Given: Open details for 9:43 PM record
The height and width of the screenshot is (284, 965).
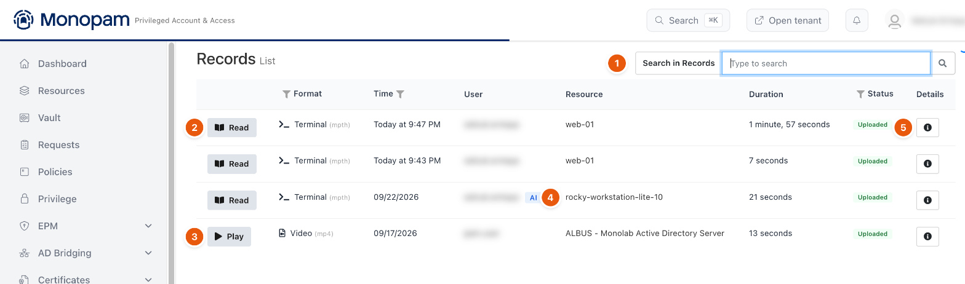Looking at the screenshot, I should (x=927, y=164).
